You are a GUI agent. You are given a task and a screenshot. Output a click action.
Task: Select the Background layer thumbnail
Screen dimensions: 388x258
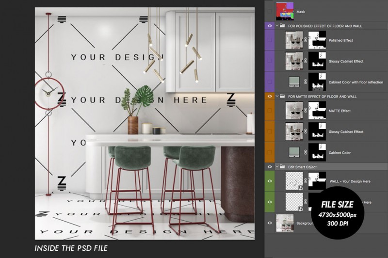tap(285, 223)
